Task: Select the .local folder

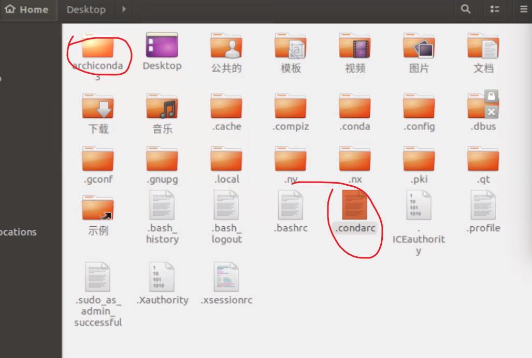Action: 226,159
